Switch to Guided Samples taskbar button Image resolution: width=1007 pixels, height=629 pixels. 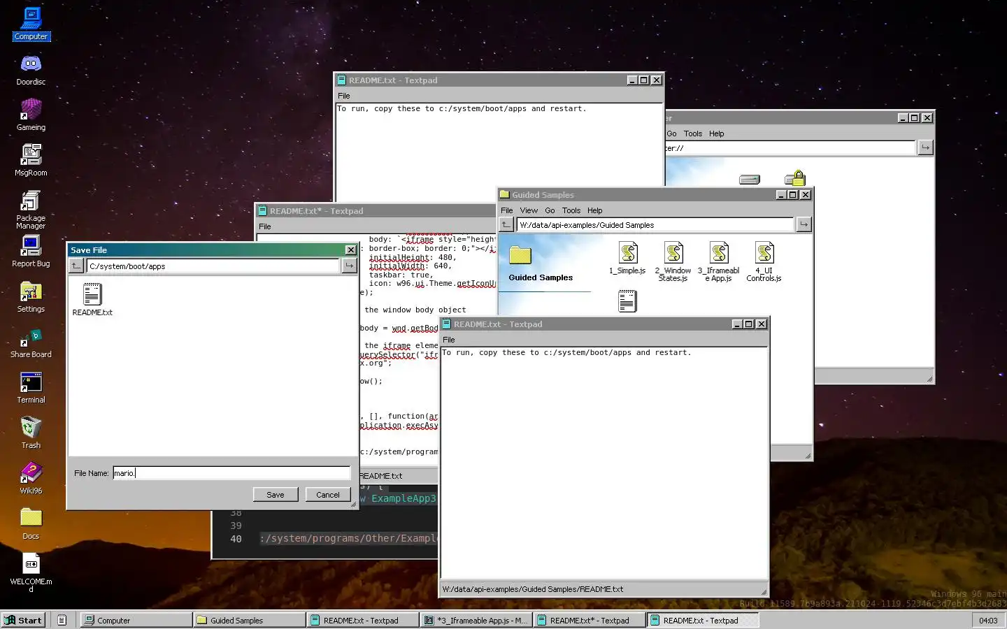tap(249, 620)
